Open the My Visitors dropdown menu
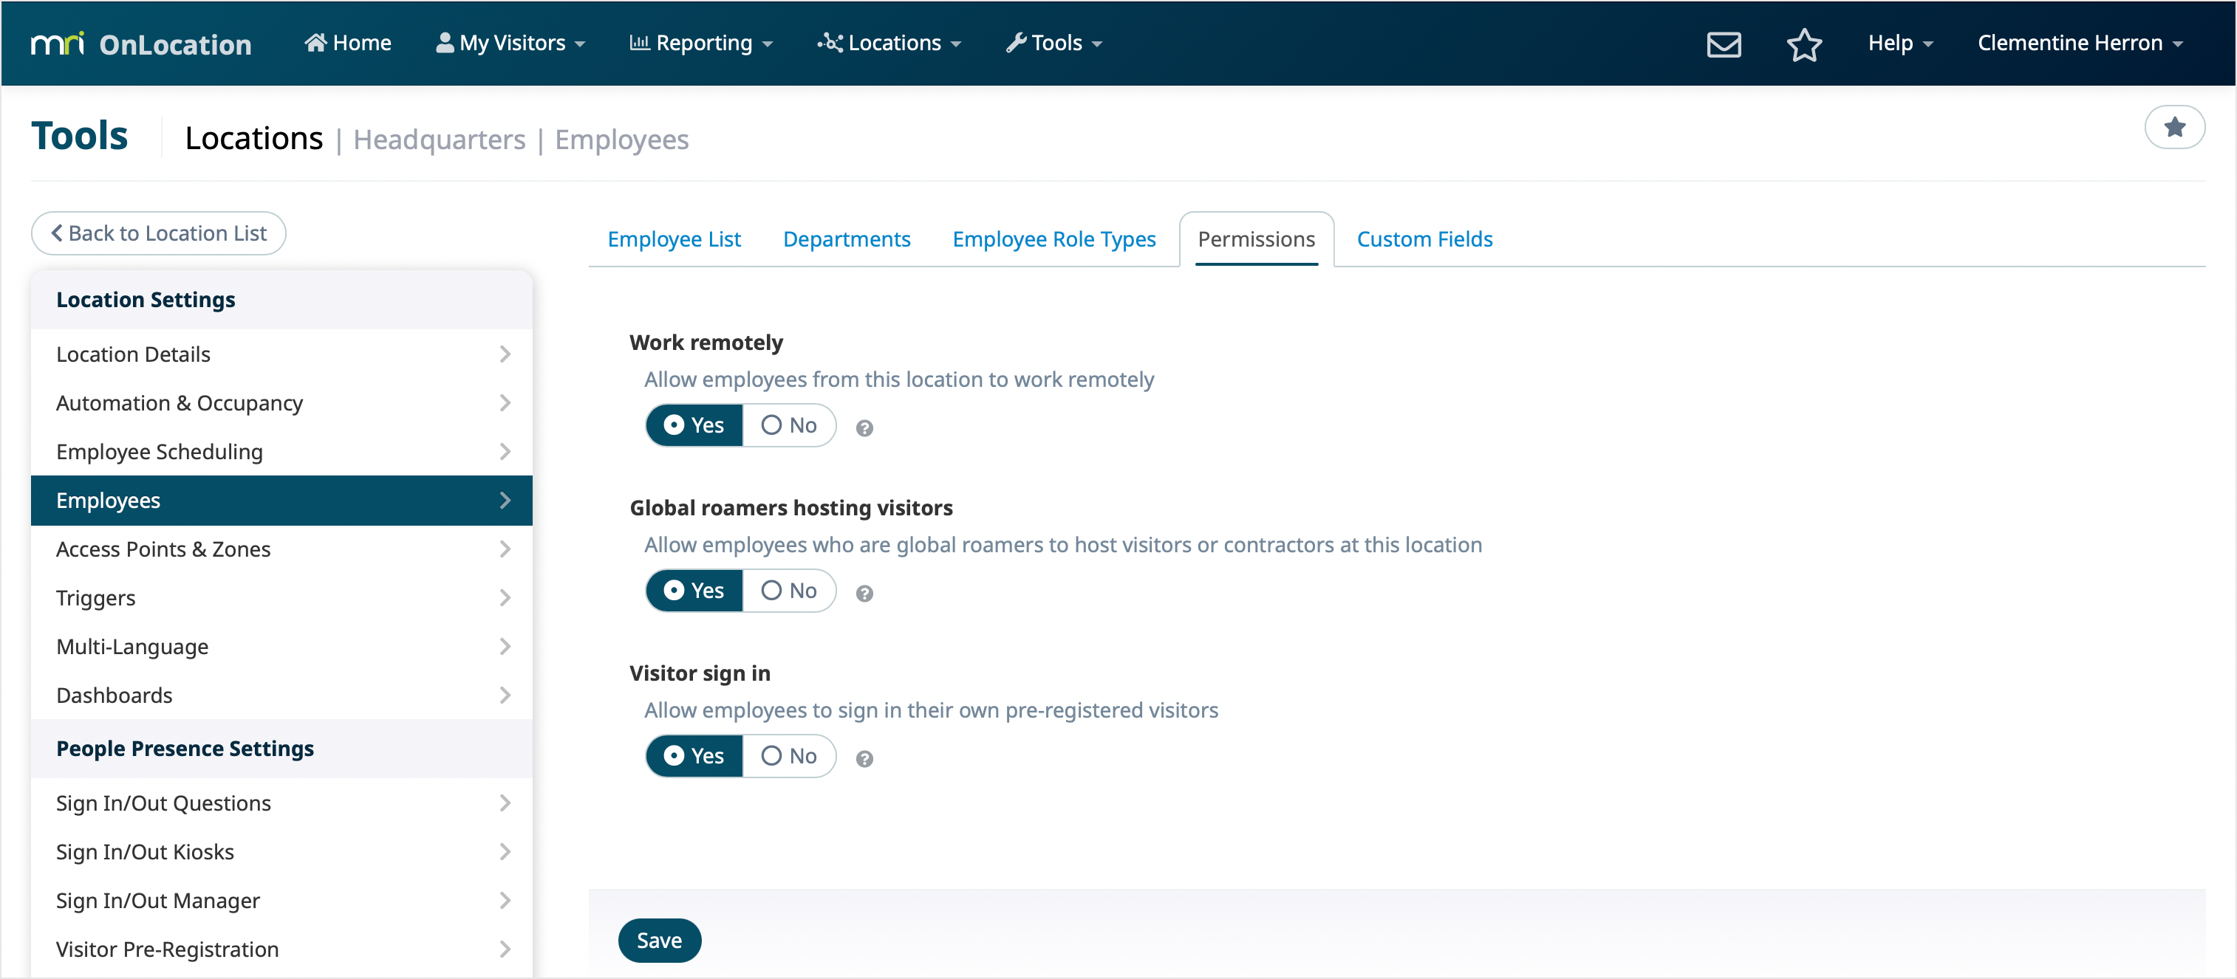The height and width of the screenshot is (979, 2237). pos(510,43)
